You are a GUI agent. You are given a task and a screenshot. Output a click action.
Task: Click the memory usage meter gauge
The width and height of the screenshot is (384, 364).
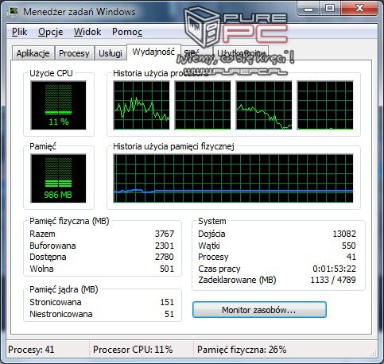coord(58,179)
